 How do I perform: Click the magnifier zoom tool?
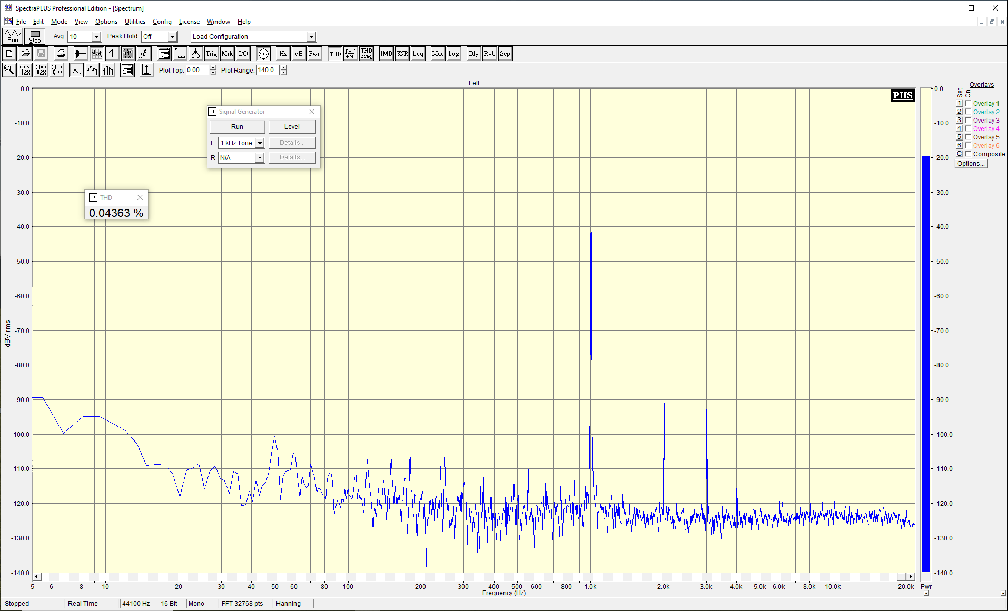[x=9, y=70]
